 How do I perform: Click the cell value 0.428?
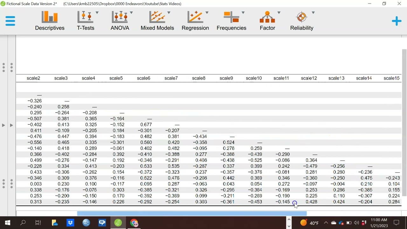(x=311, y=202)
